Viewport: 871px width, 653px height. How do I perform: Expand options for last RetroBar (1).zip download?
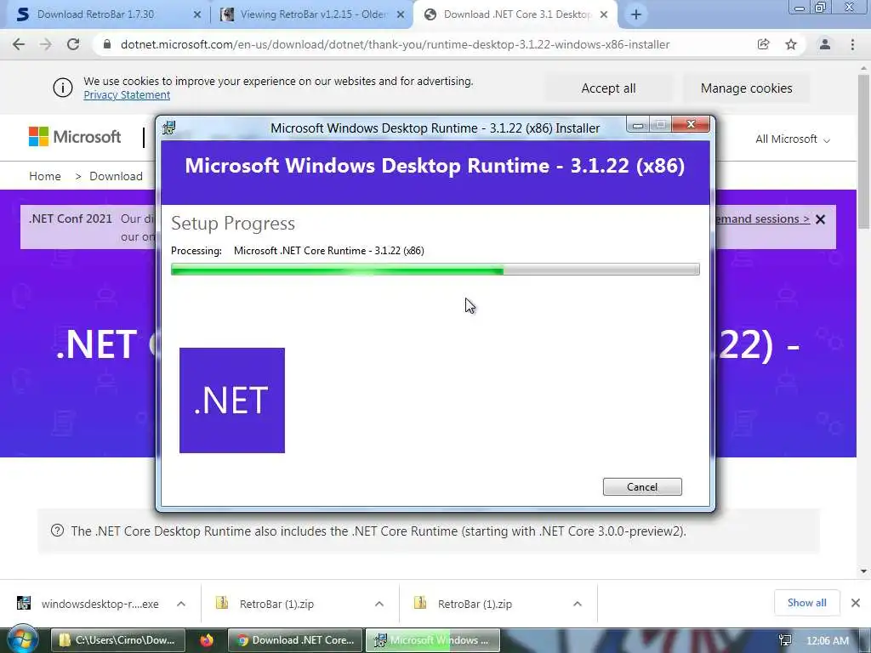click(x=578, y=604)
